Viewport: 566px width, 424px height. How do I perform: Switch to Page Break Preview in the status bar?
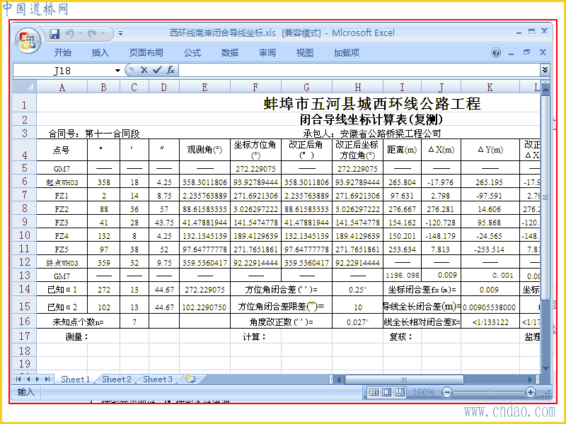(400, 392)
